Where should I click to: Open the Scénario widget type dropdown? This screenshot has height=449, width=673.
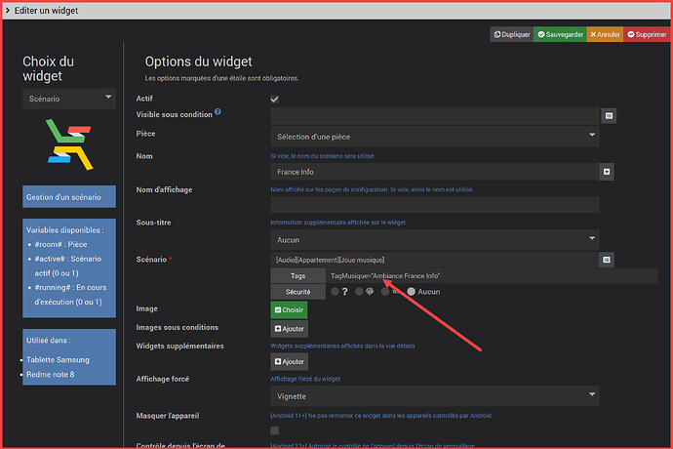(x=70, y=99)
